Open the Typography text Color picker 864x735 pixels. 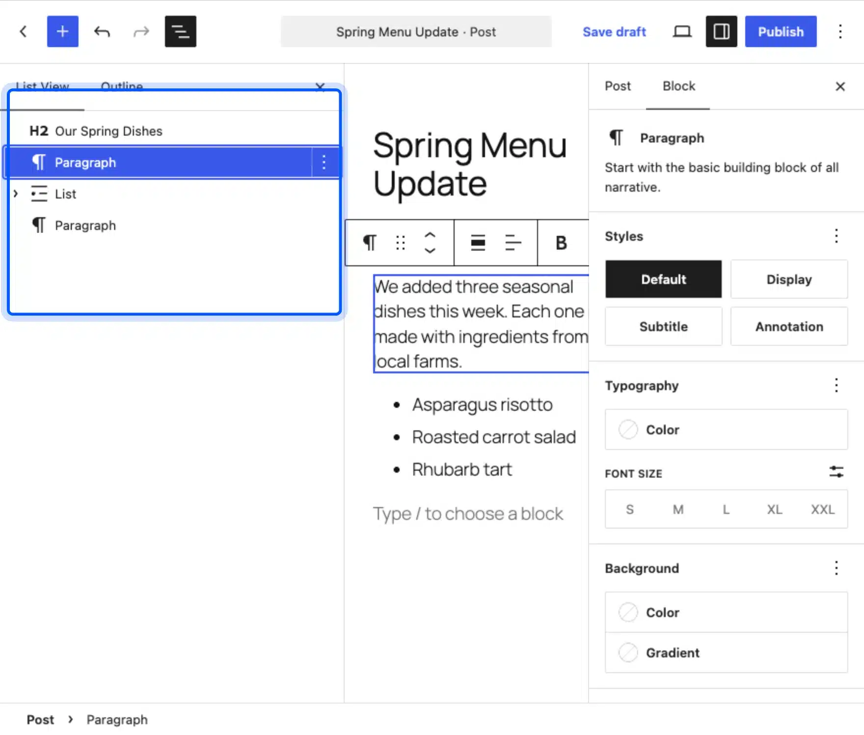point(726,429)
